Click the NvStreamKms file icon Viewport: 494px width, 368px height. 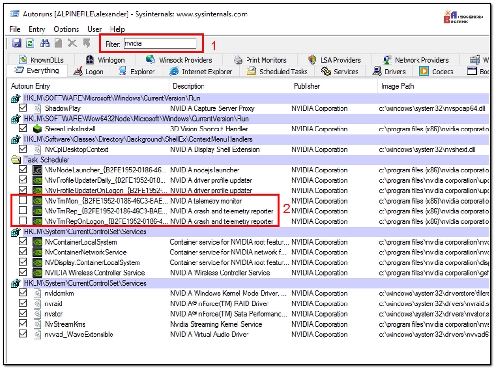(37, 324)
